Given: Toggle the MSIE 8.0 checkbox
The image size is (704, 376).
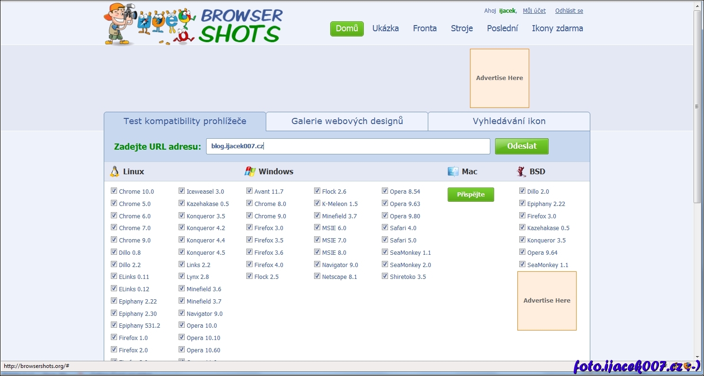Looking at the screenshot, I should [317, 252].
